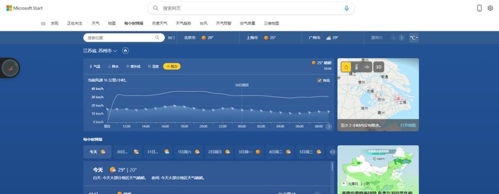Open 北京市 28° weather

pyautogui.click(x=199, y=38)
